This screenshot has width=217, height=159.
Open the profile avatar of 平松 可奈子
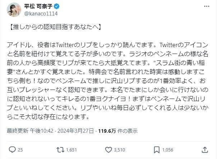point(14,10)
